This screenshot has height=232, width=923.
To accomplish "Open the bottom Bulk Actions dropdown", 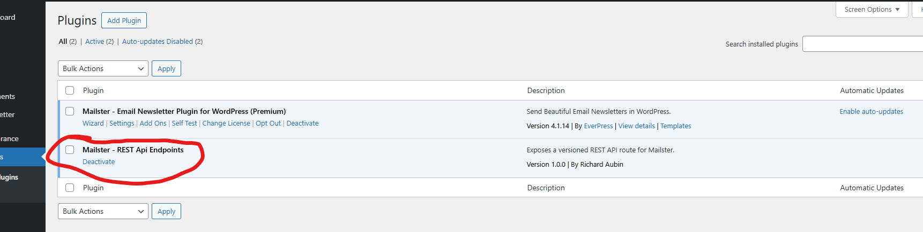I will pyautogui.click(x=103, y=212).
